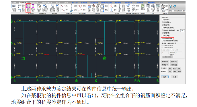Open the 设计工具 icon
The width and height of the screenshot is (197, 107).
(148, 8)
